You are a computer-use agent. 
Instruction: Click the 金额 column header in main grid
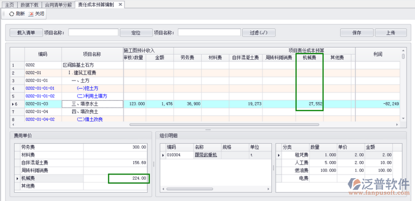[x=160, y=58]
